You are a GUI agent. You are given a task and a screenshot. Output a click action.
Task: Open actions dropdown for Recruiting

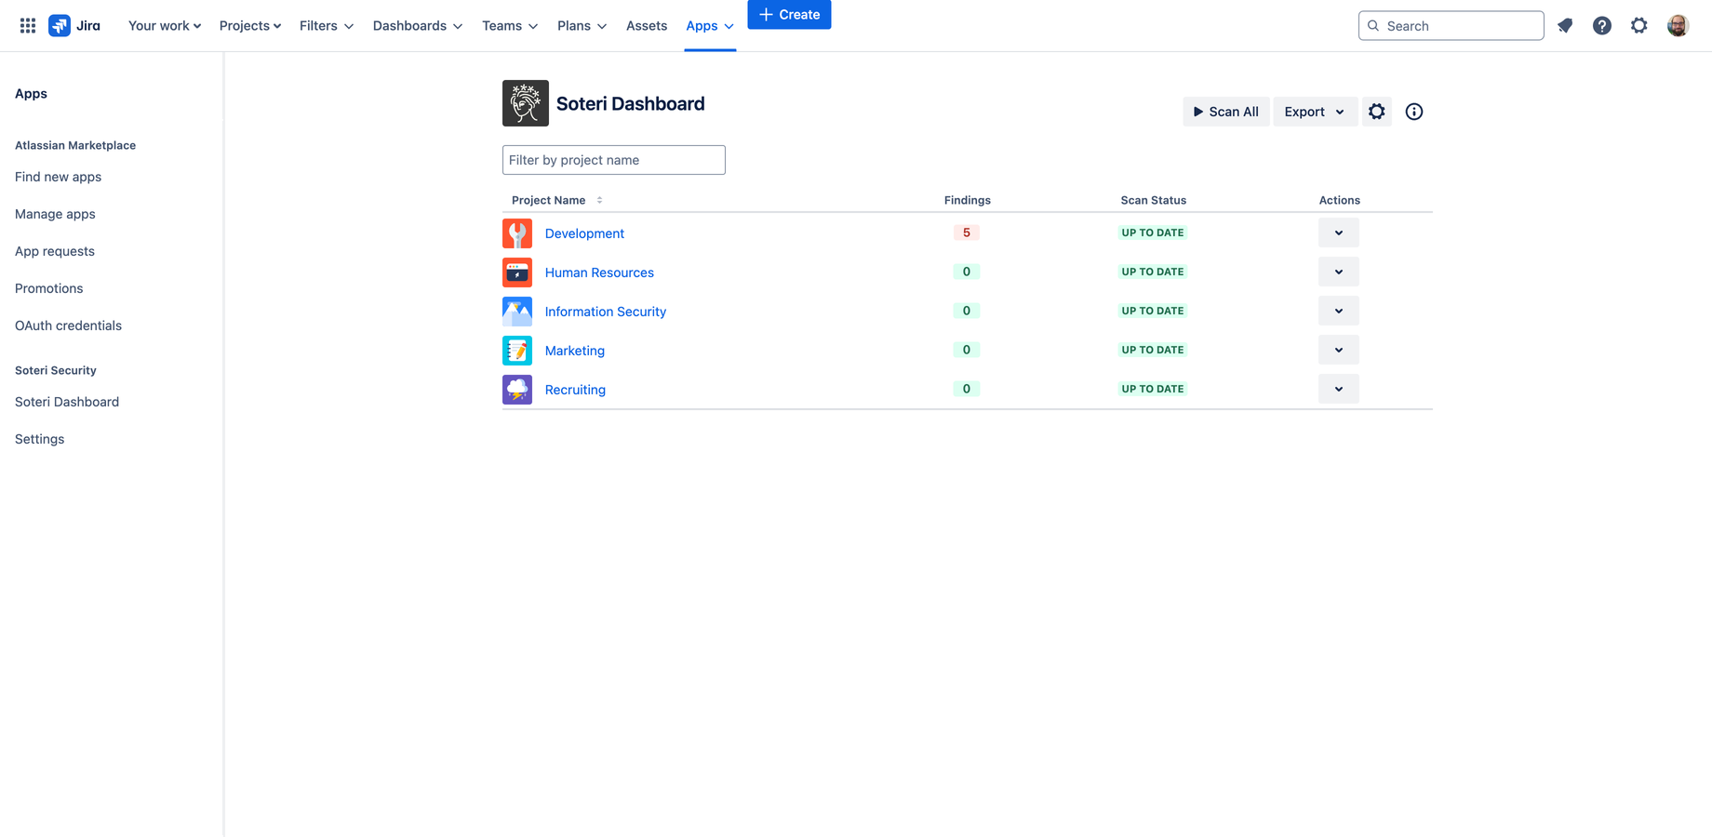pyautogui.click(x=1339, y=389)
